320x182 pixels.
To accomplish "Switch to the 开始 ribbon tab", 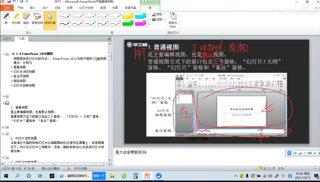I will (x=20, y=8).
